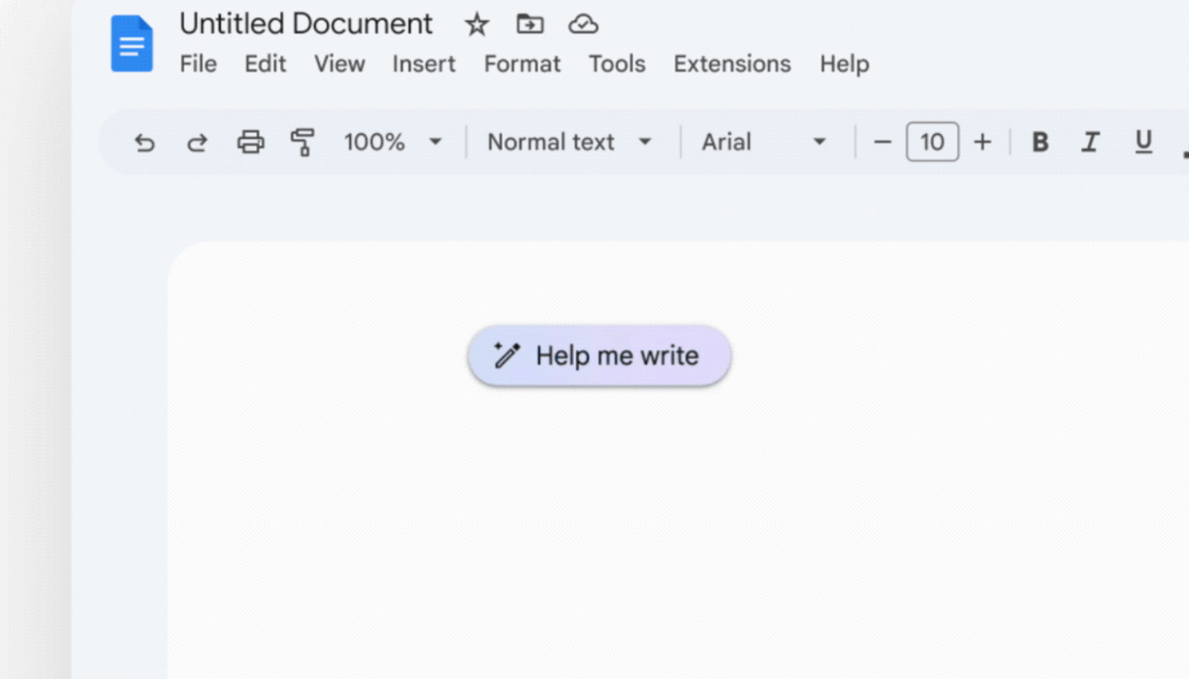Rename the Untitled Document title
Viewport: 1189px width, 679px height.
(306, 25)
